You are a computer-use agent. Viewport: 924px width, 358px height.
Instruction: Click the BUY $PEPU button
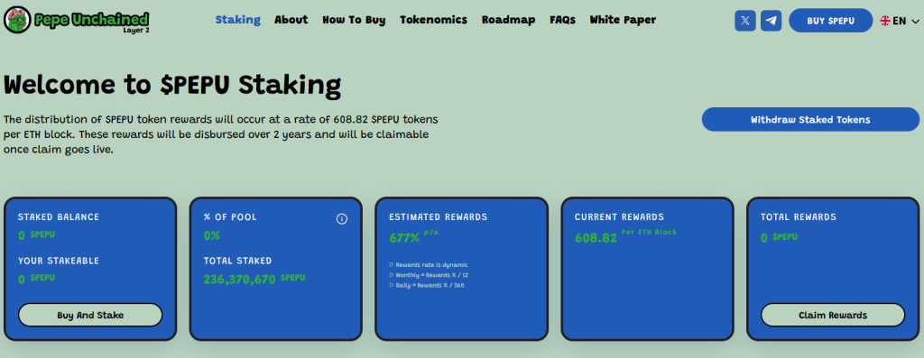click(831, 21)
